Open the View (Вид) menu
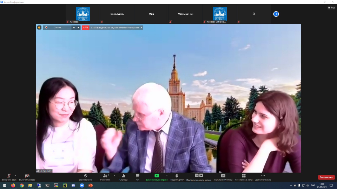This screenshot has width=337, height=189. click(x=331, y=7)
